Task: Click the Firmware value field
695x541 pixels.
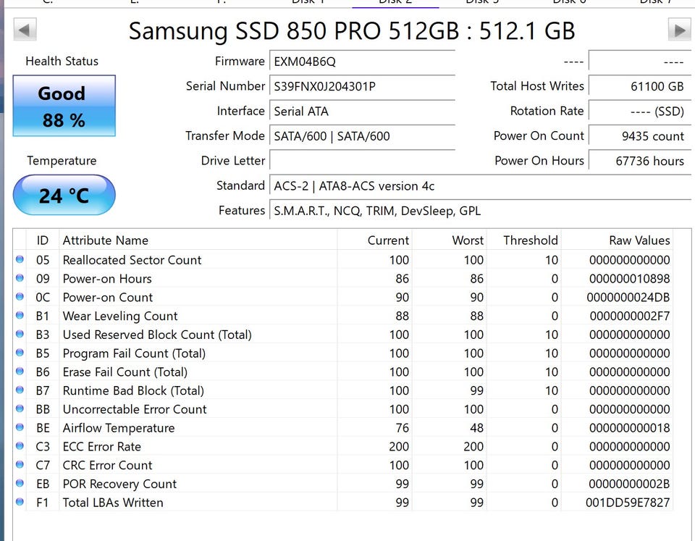Action: (362, 62)
